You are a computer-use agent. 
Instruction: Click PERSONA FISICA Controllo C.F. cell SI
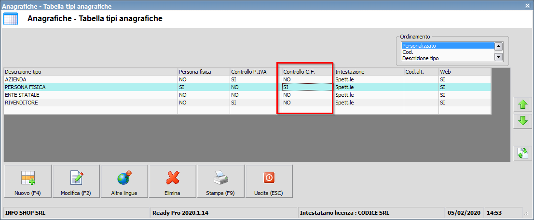(308, 87)
